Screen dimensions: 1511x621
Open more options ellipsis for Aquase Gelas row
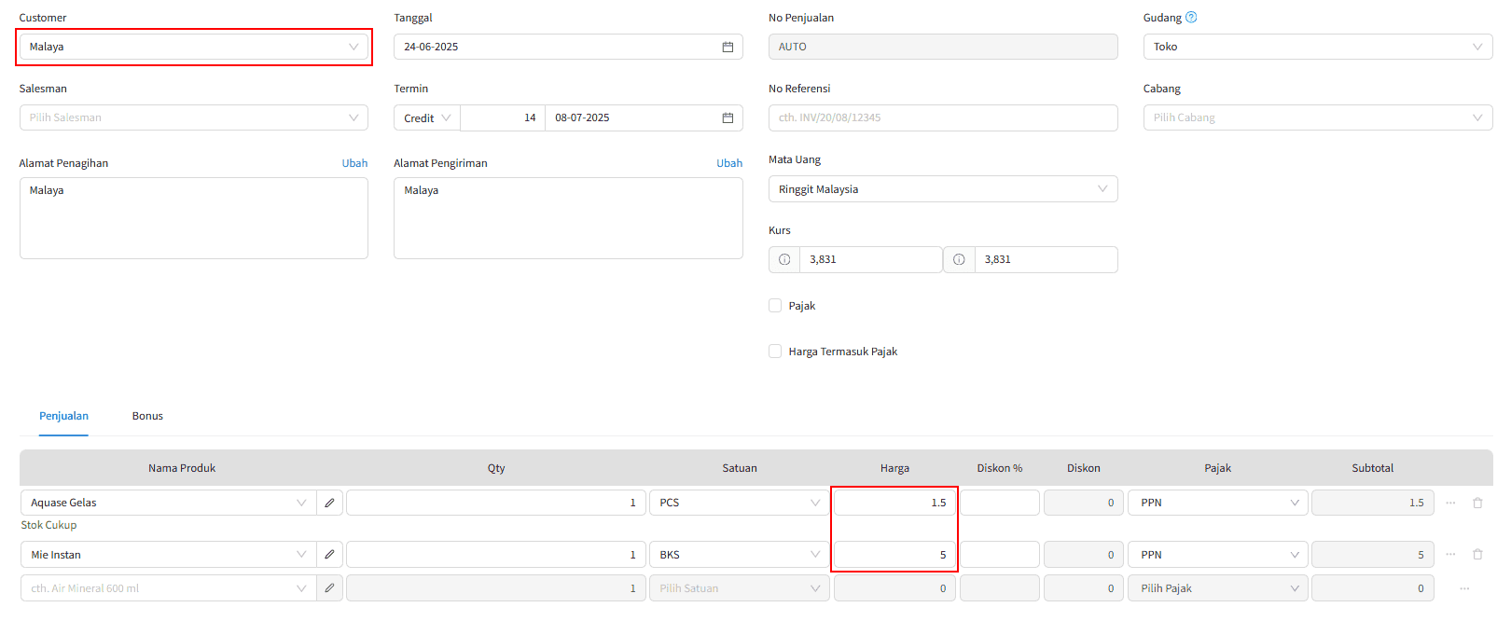point(1450,503)
